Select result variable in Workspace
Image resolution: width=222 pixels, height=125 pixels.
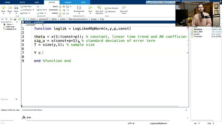[x=197, y=34]
